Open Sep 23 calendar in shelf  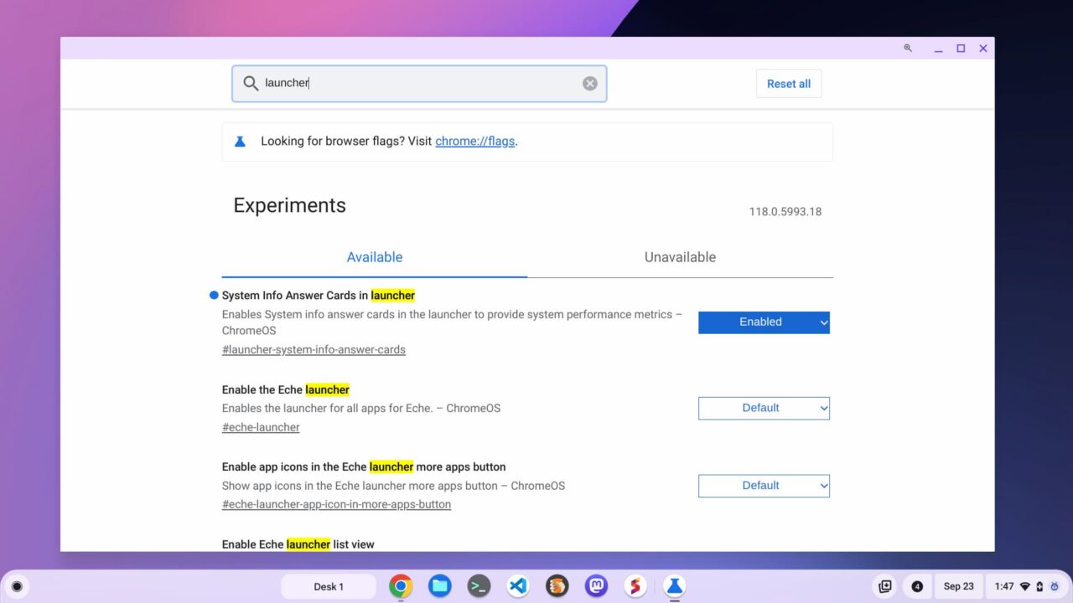(959, 586)
